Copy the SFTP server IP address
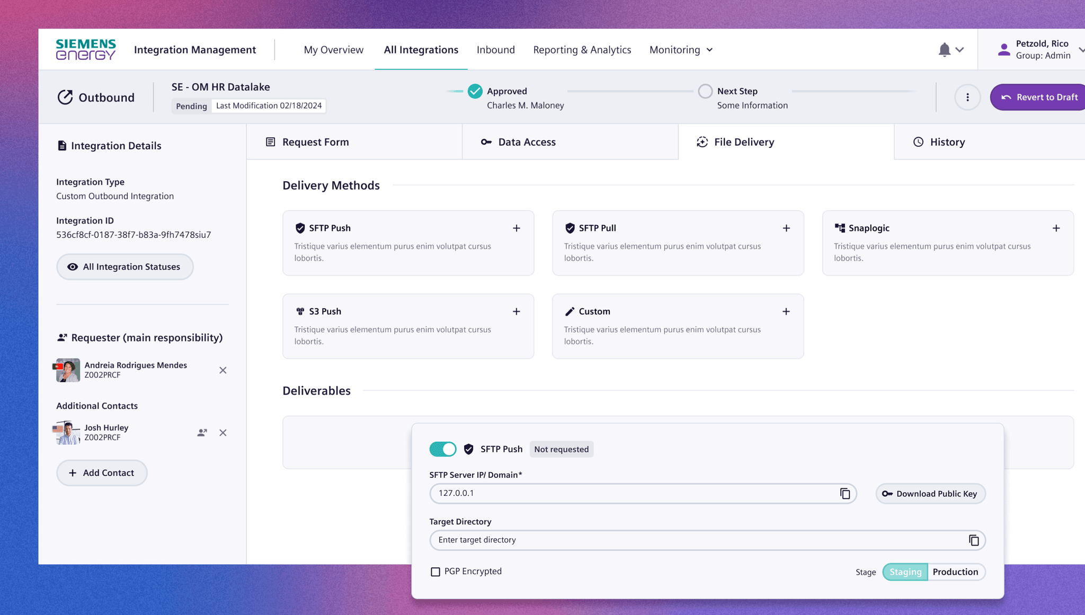Screen dimensions: 1085x615 [x=845, y=494]
